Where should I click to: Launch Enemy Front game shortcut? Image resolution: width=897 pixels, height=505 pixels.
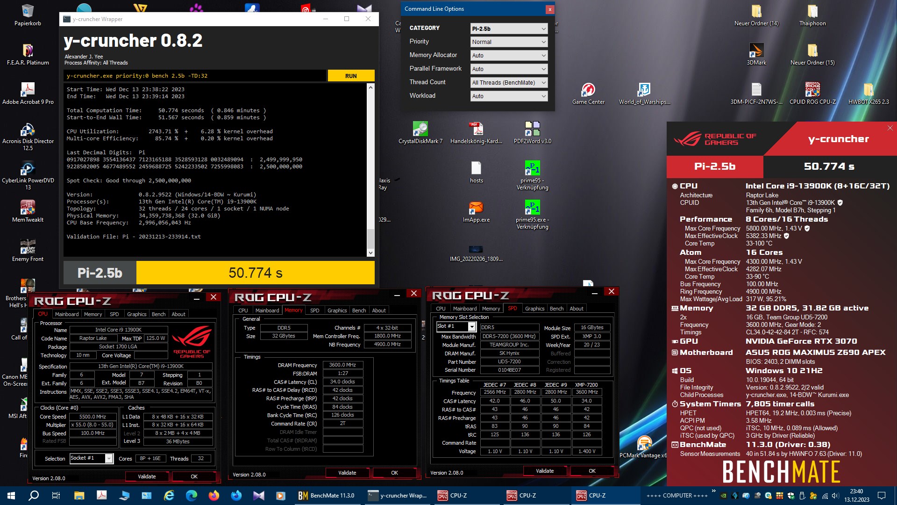click(x=28, y=250)
